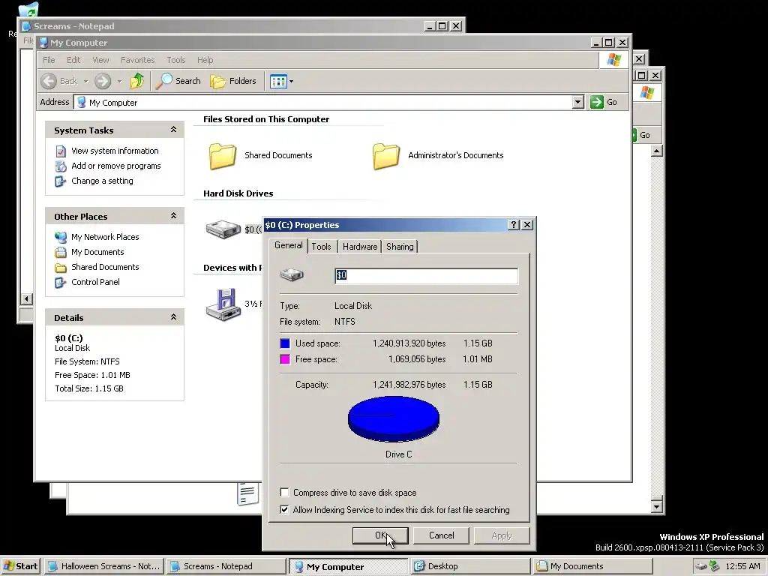The height and width of the screenshot is (576, 768).
Task: Collapse the Details panel
Action: click(173, 317)
